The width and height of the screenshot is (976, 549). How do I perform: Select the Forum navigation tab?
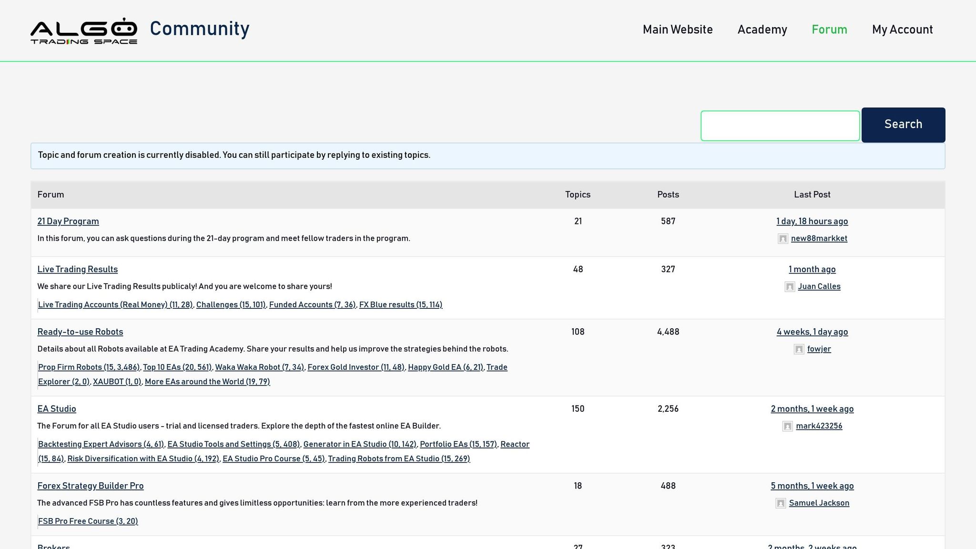[829, 30]
